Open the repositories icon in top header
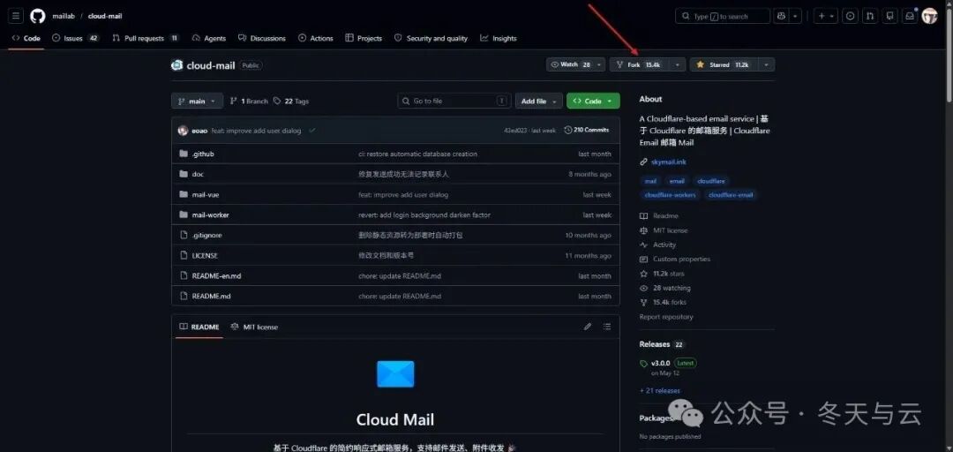Image resolution: width=953 pixels, height=452 pixels. point(889,16)
